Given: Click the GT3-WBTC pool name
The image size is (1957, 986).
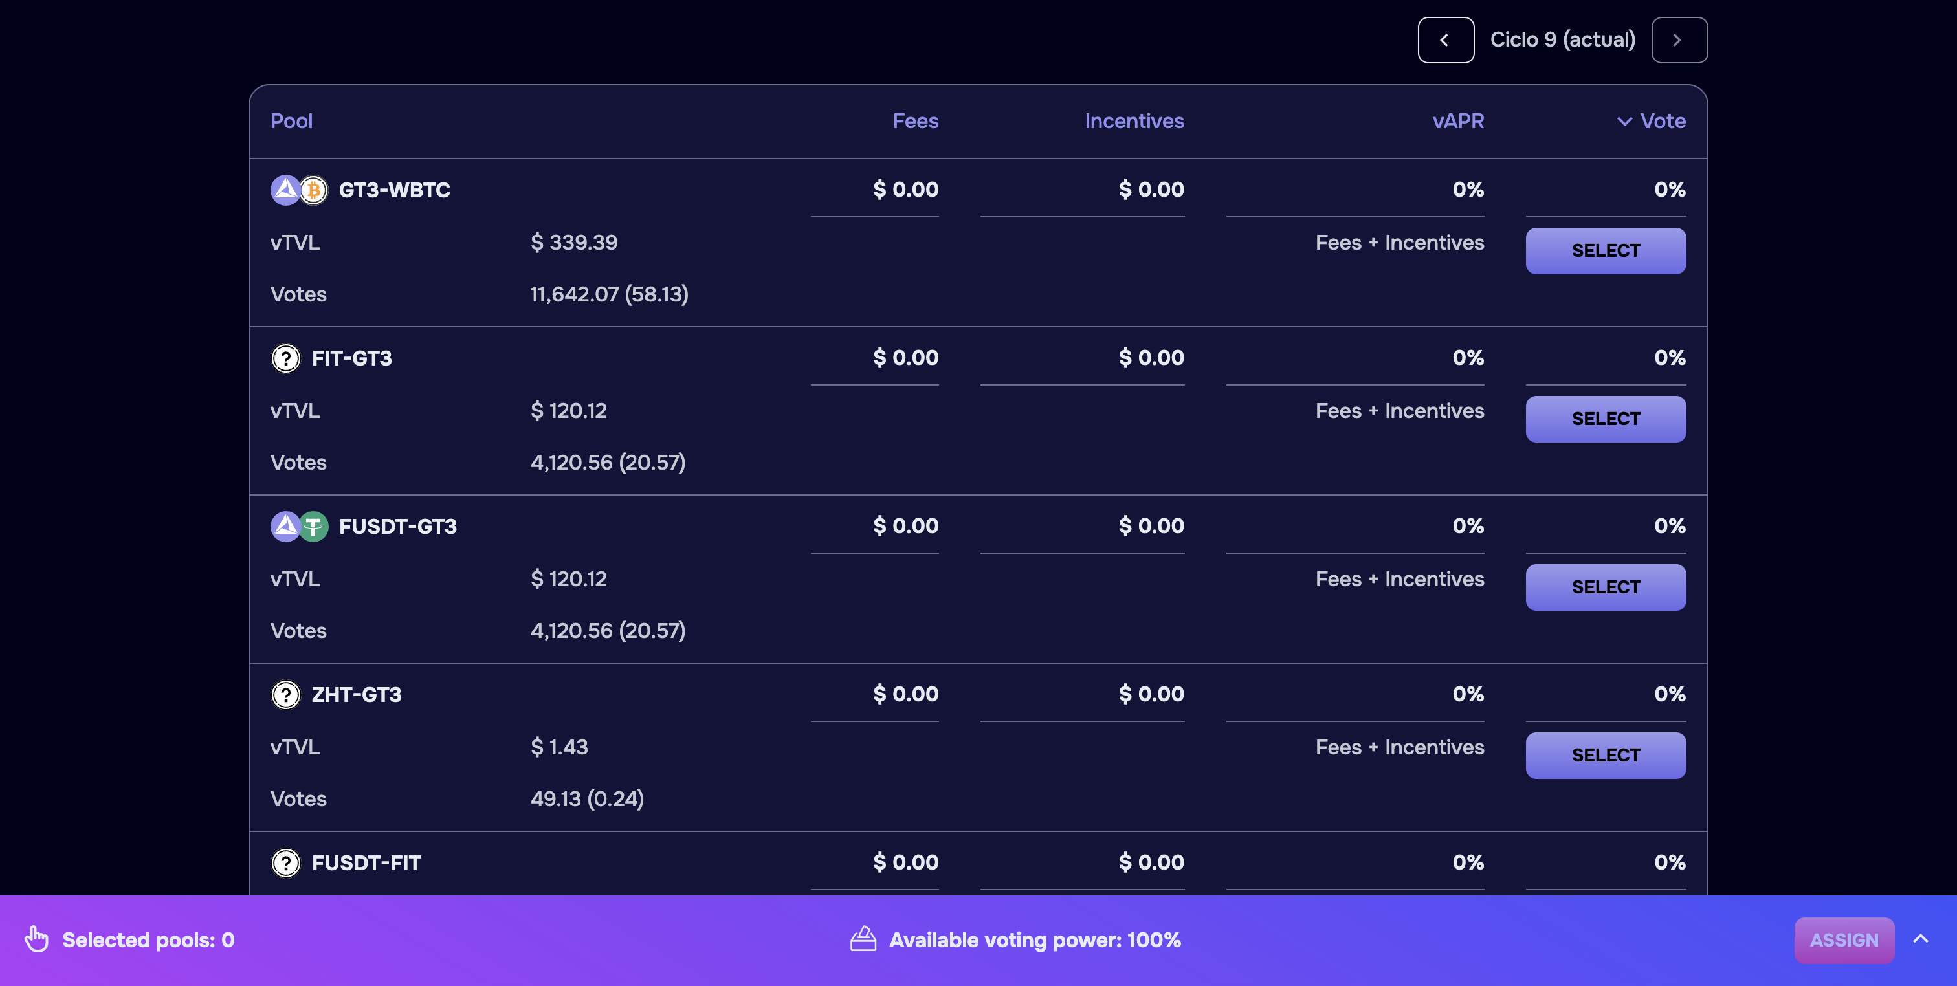Looking at the screenshot, I should tap(394, 190).
